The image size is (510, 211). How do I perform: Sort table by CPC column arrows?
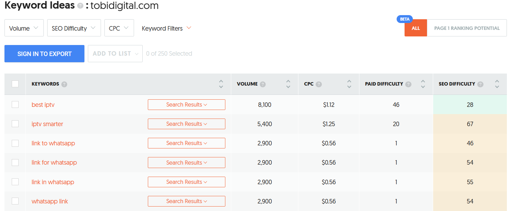pos(349,84)
